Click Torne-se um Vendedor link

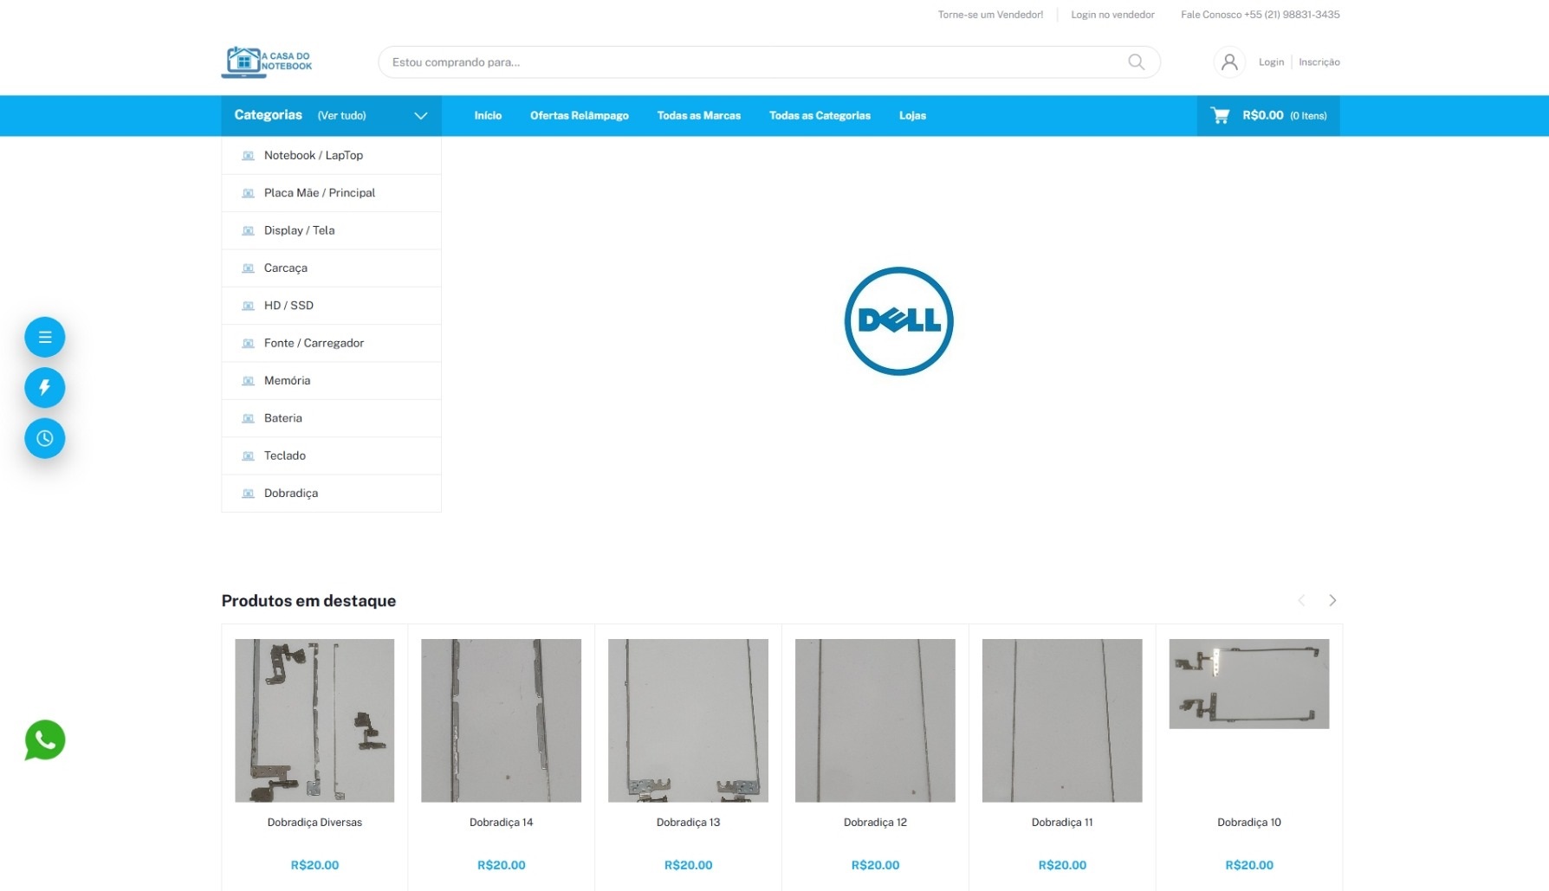click(x=990, y=15)
